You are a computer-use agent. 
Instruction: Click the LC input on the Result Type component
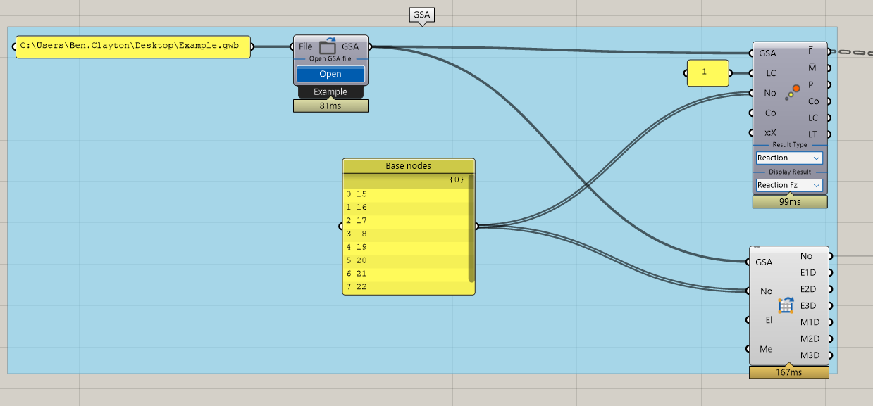click(771, 73)
